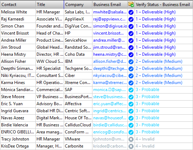The image size is (193, 150).
Task: Sort by the Business Email column header
Action: coord(110,5)
